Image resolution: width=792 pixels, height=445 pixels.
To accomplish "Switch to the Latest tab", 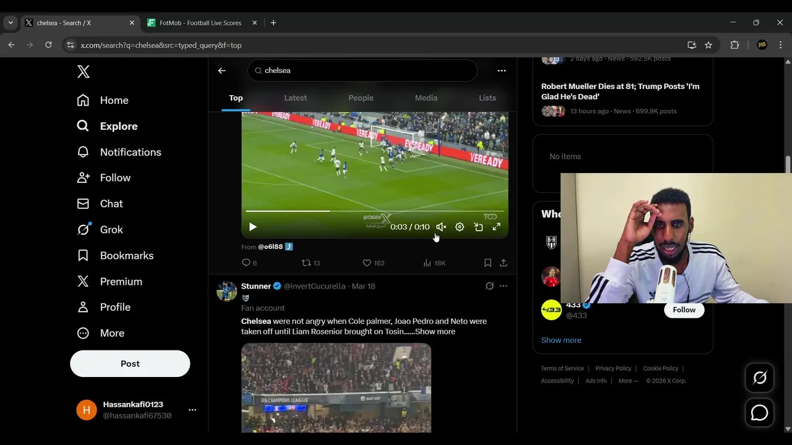I will [x=295, y=98].
